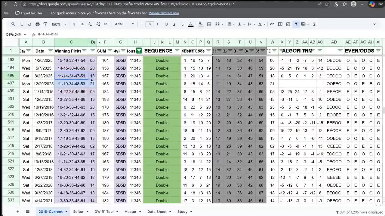Undo the last action
The image size is (385, 216).
pos(22,24)
